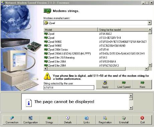Select Zyxel 2864IU (ISDN) 128000 (MLPPP) row
The image size is (154, 127).
coord(96,53)
